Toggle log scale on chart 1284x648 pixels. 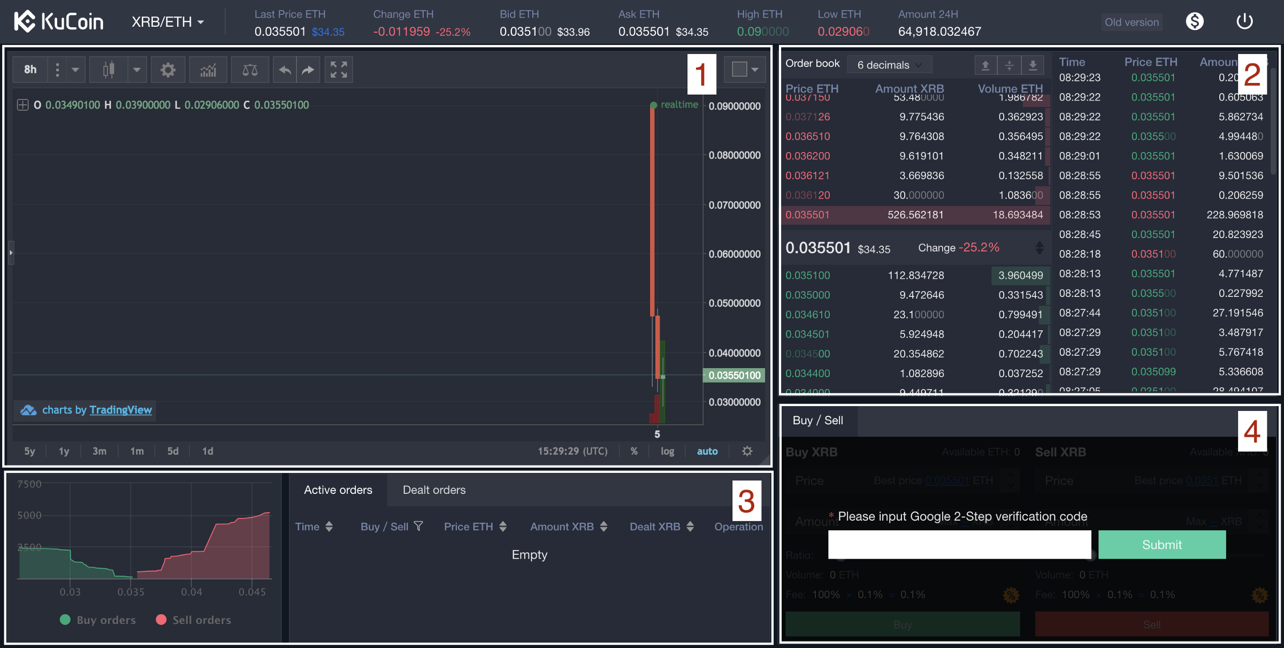pos(667,451)
